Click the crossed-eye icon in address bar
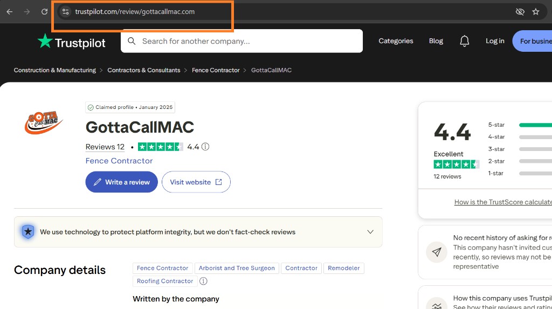Image resolution: width=552 pixels, height=309 pixels. [x=520, y=12]
